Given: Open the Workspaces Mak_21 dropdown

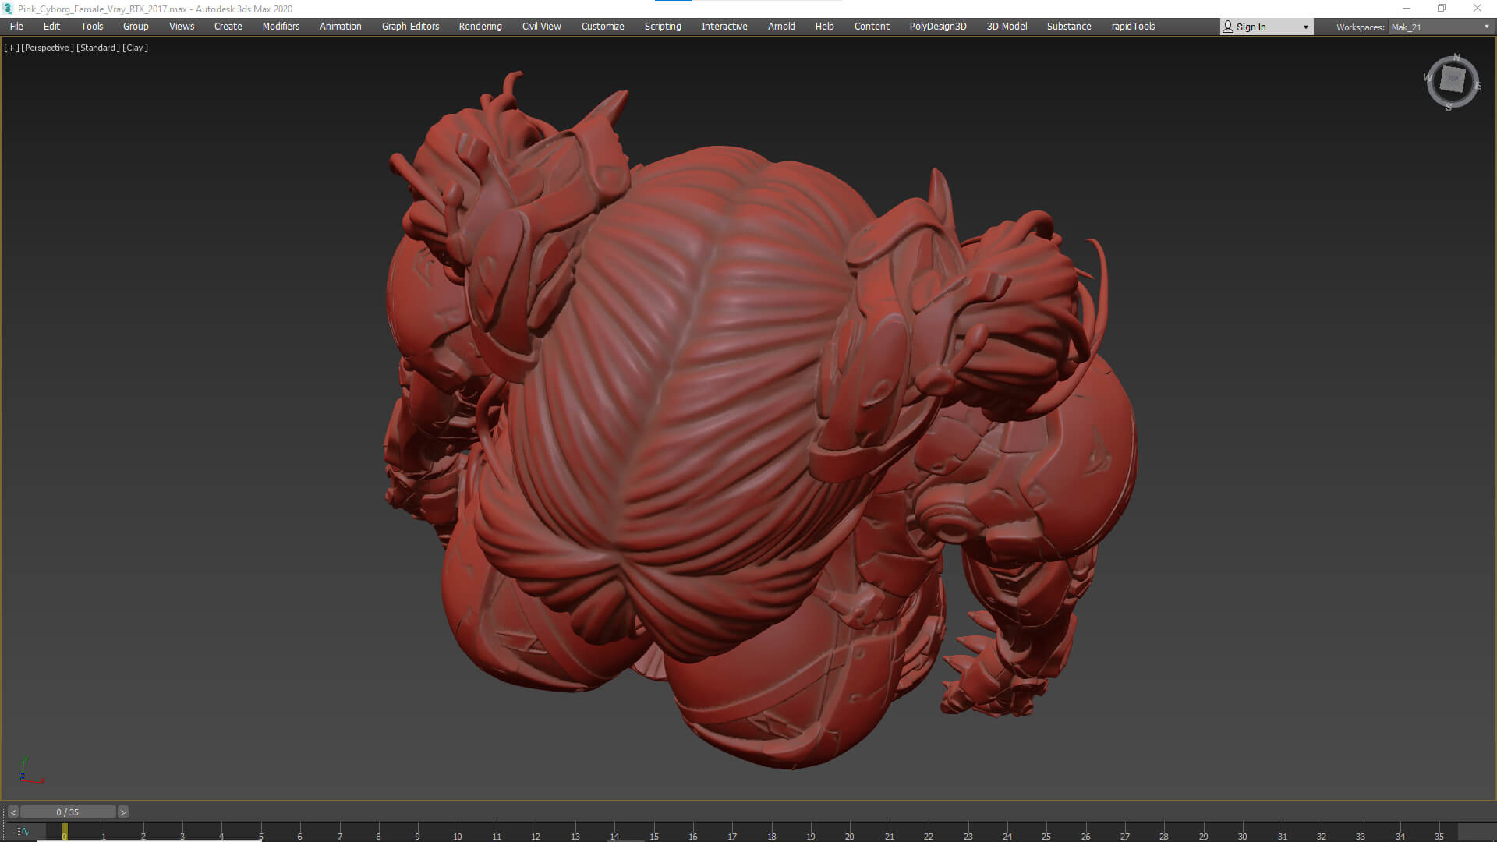Looking at the screenshot, I should (x=1440, y=27).
